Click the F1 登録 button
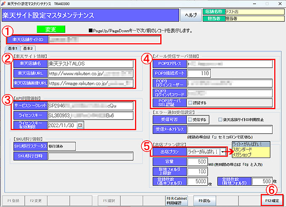The image size is (286, 207). (13, 201)
